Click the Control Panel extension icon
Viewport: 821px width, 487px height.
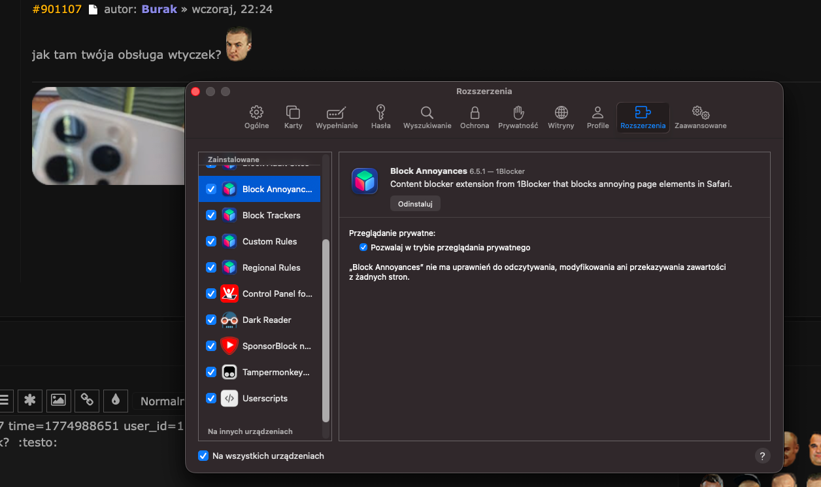[x=229, y=294]
